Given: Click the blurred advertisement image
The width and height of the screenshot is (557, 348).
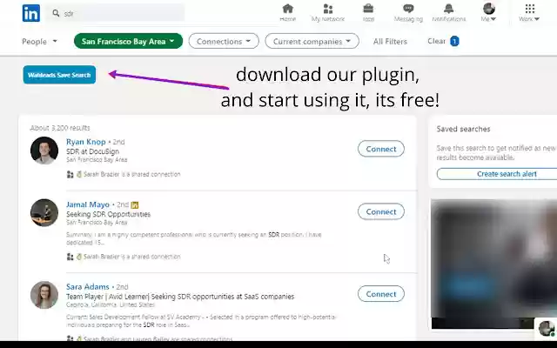Looking at the screenshot, I should 493,264.
